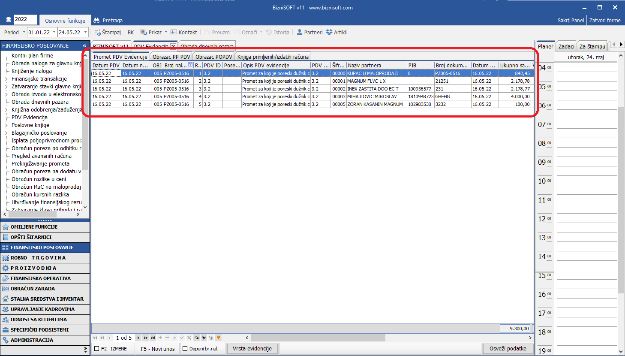This screenshot has width=625, height=356.
Task: Open the Partneri toolbar icon
Action: (300, 32)
